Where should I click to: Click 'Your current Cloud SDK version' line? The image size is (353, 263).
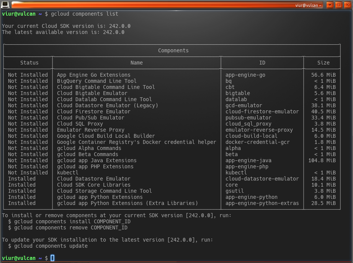[66, 26]
